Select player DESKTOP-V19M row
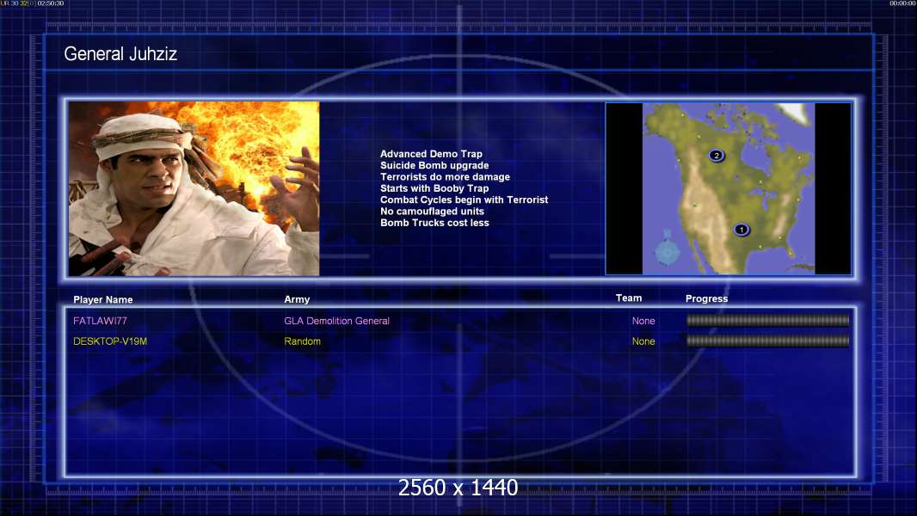The image size is (917, 516). tap(460, 341)
